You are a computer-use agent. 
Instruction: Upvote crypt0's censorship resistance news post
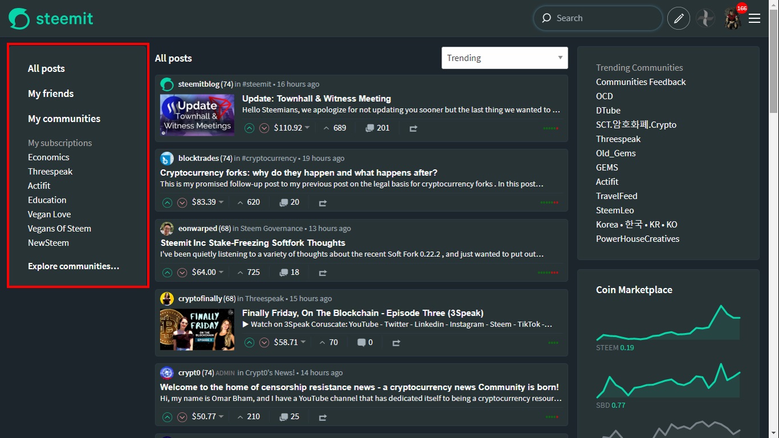(167, 417)
